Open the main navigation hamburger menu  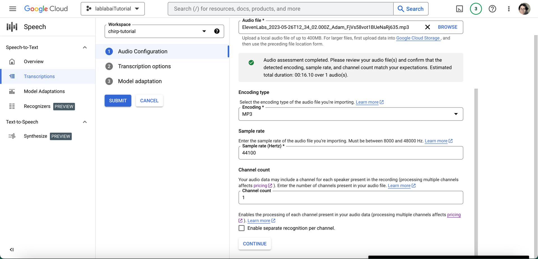(13, 9)
